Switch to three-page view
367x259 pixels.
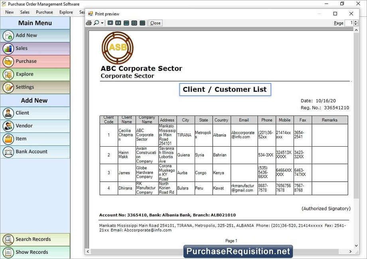click(x=126, y=23)
